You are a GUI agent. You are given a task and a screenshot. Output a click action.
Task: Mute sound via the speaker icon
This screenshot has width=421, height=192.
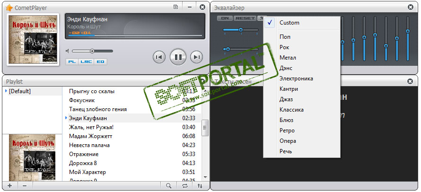pyautogui.click(x=67, y=51)
